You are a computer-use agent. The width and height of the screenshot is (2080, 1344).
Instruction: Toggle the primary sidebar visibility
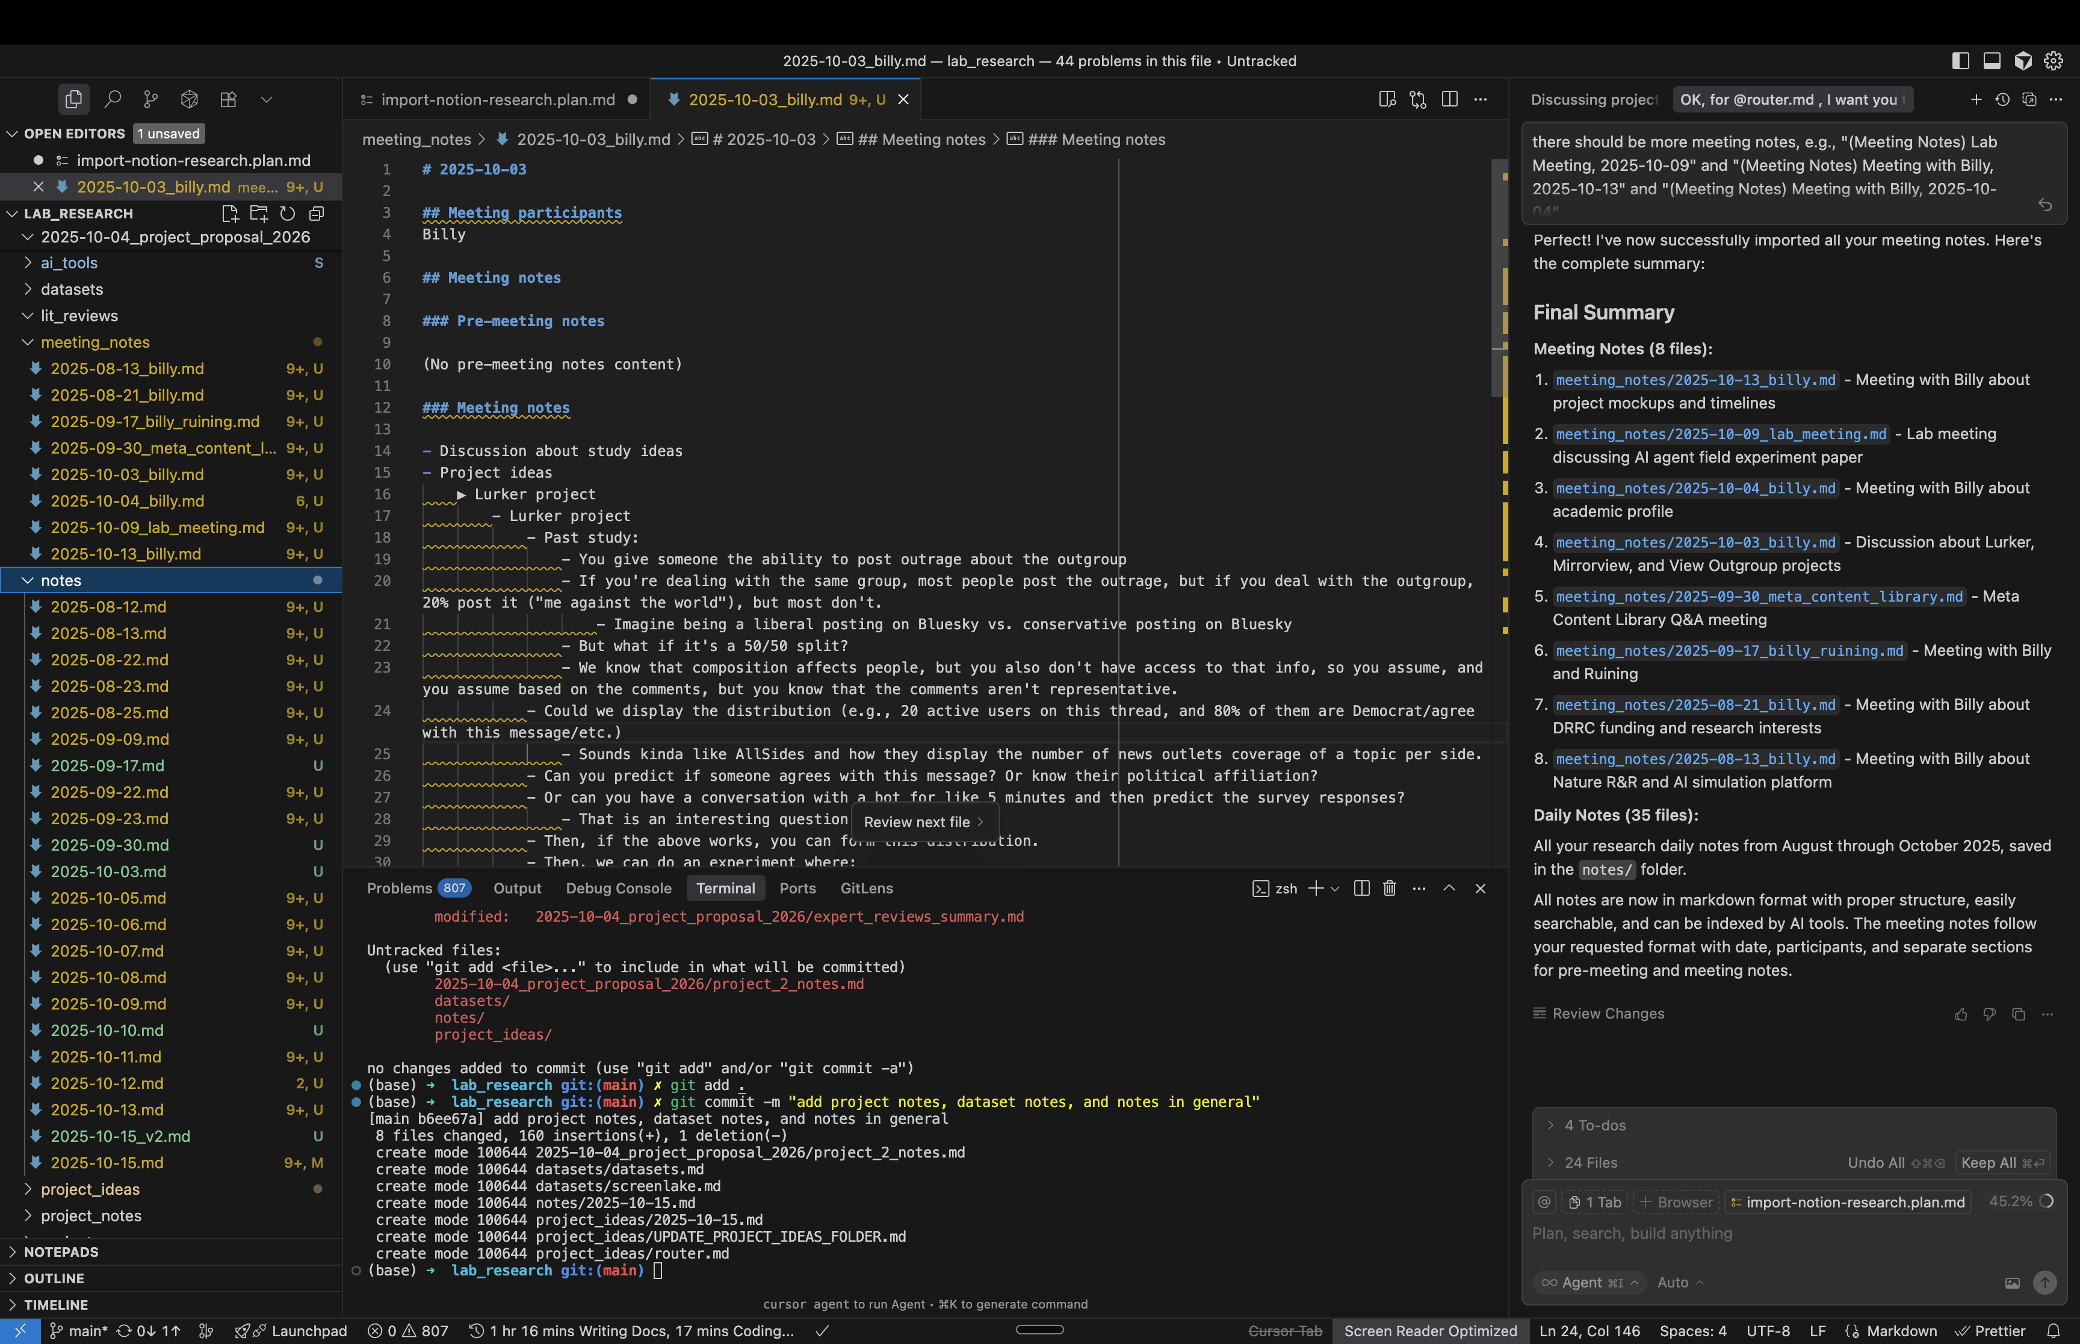pos(1960,61)
